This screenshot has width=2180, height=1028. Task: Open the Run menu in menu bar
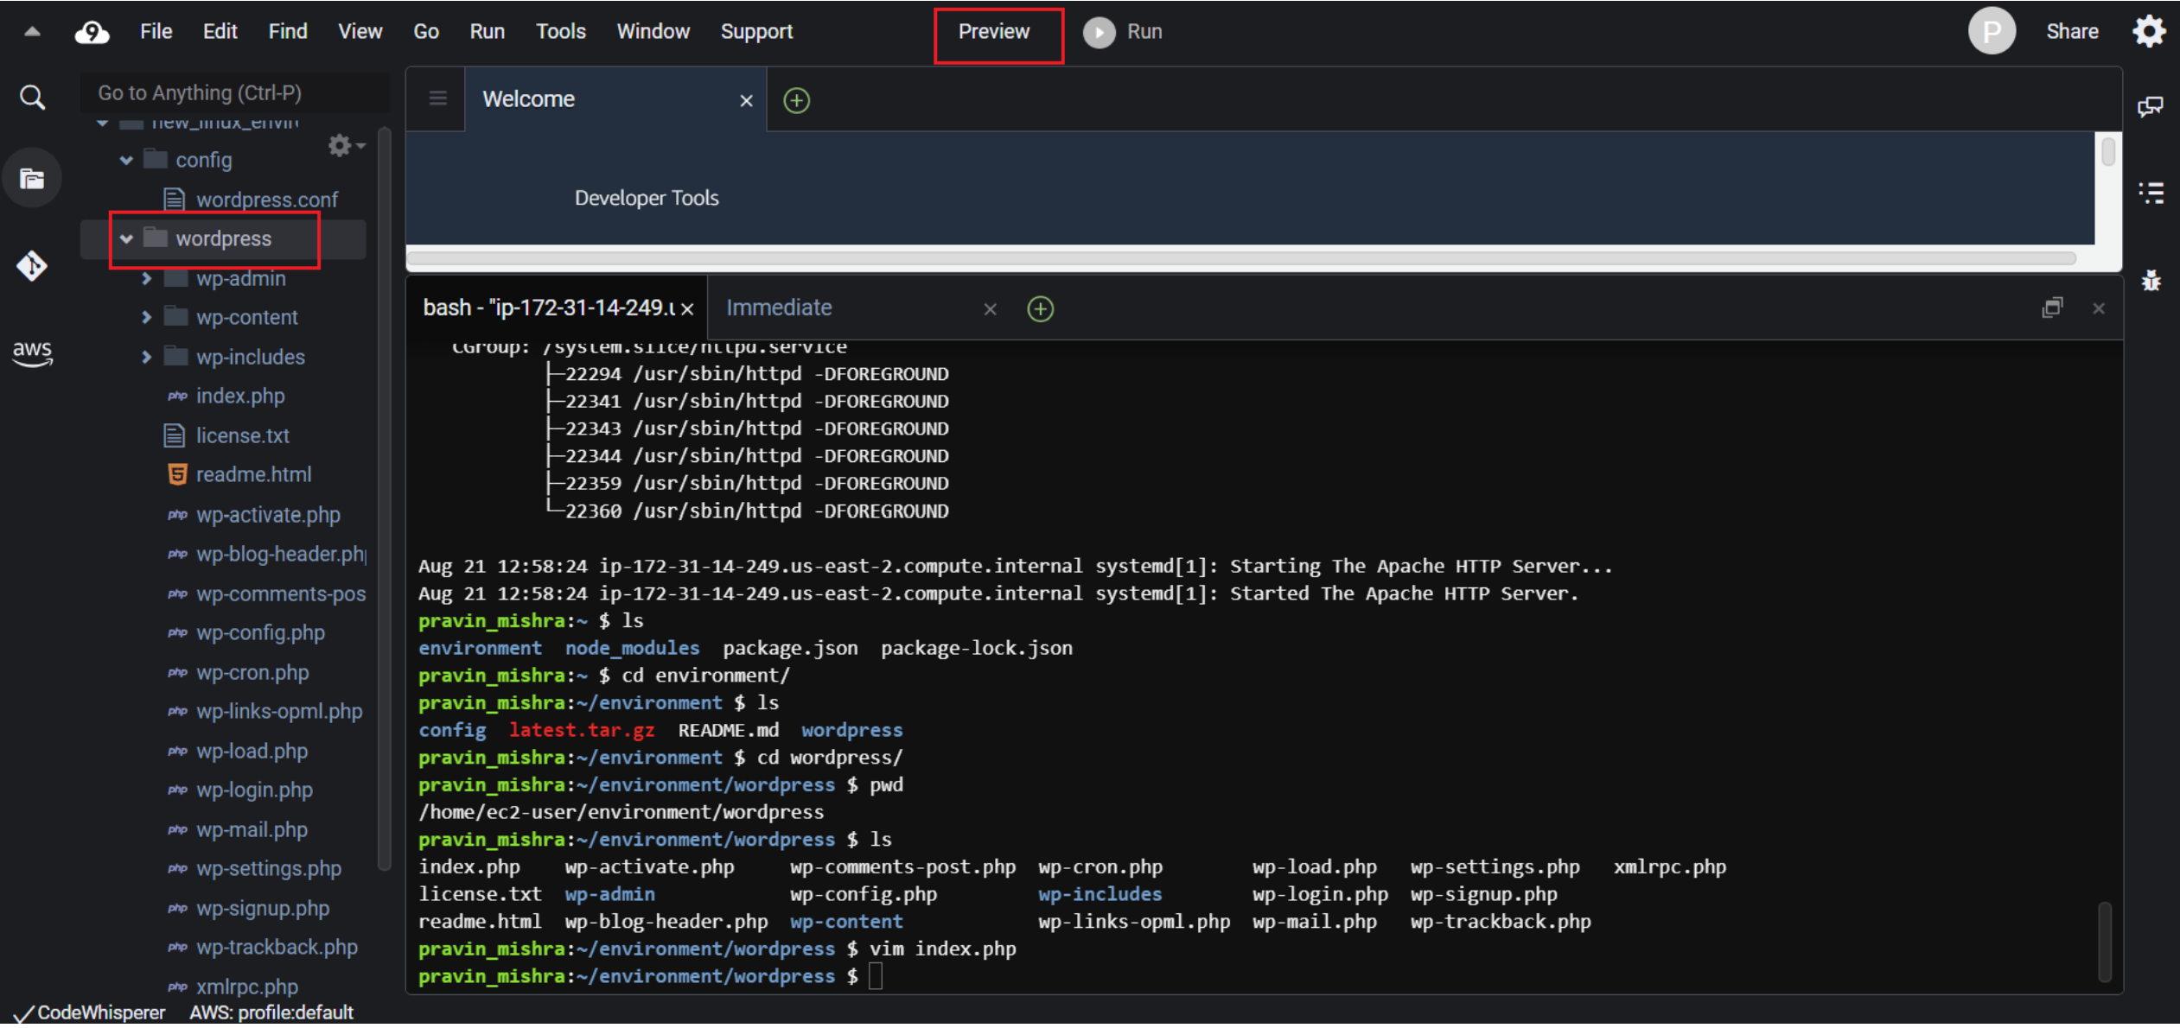coord(488,31)
